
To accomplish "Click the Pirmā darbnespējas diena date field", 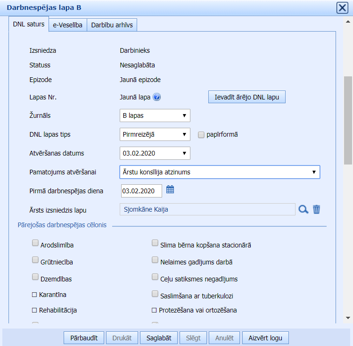I will tap(141, 190).
